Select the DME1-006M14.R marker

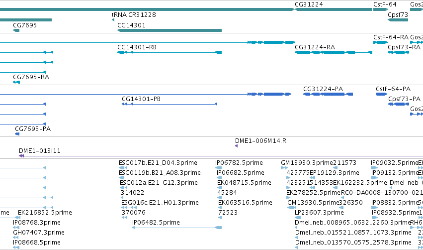tap(236, 146)
